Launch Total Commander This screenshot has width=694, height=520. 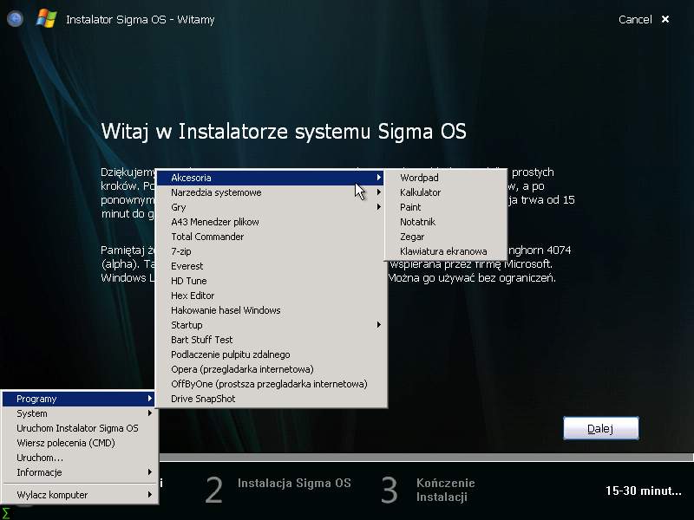point(271,237)
